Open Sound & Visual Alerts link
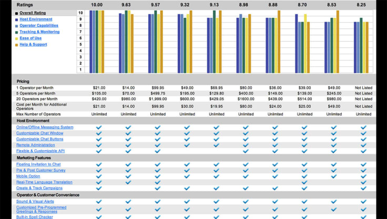 [x=35, y=201]
